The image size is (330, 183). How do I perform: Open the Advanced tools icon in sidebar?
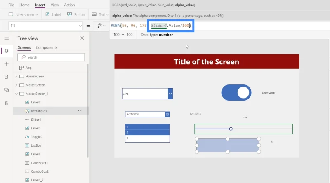point(7,103)
